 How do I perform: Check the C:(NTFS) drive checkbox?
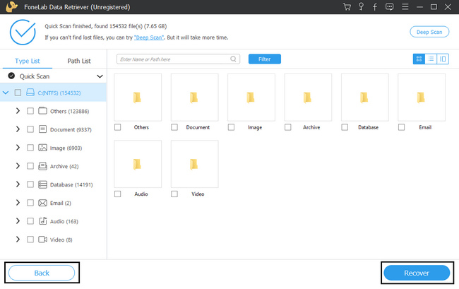tap(18, 93)
